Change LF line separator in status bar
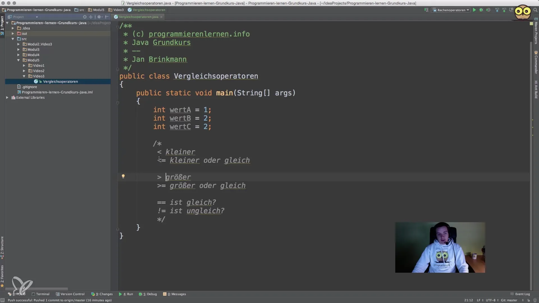Image resolution: width=539 pixels, height=303 pixels. coord(480,300)
